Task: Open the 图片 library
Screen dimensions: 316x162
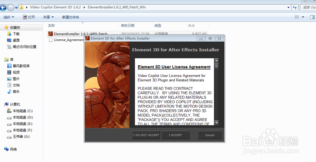Action: pos(16,79)
